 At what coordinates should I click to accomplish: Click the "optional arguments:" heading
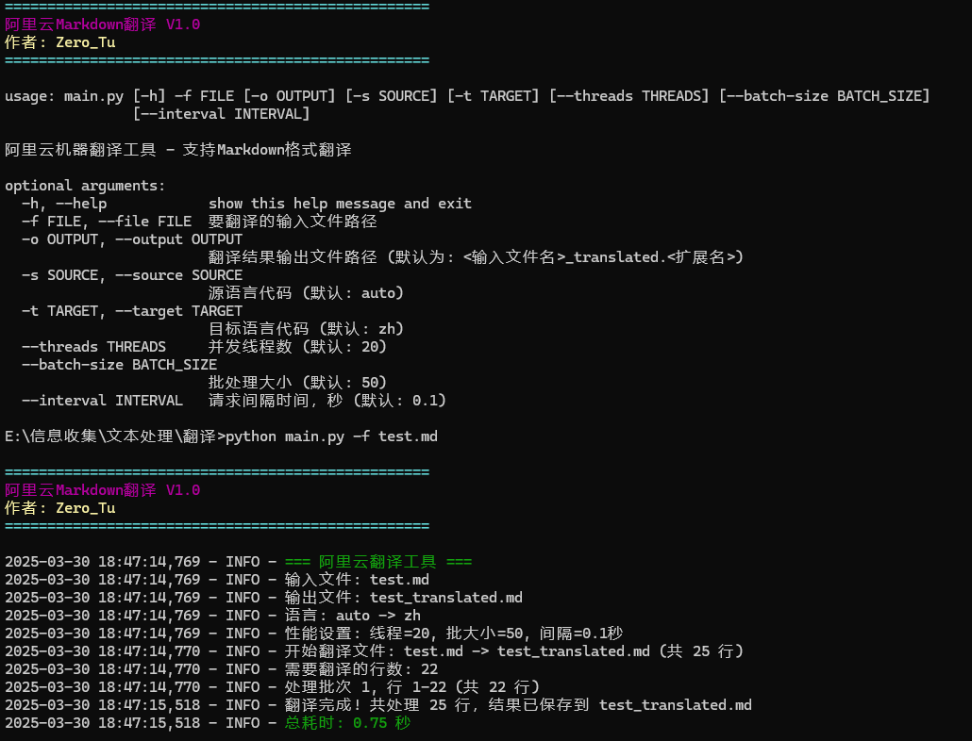click(x=85, y=186)
